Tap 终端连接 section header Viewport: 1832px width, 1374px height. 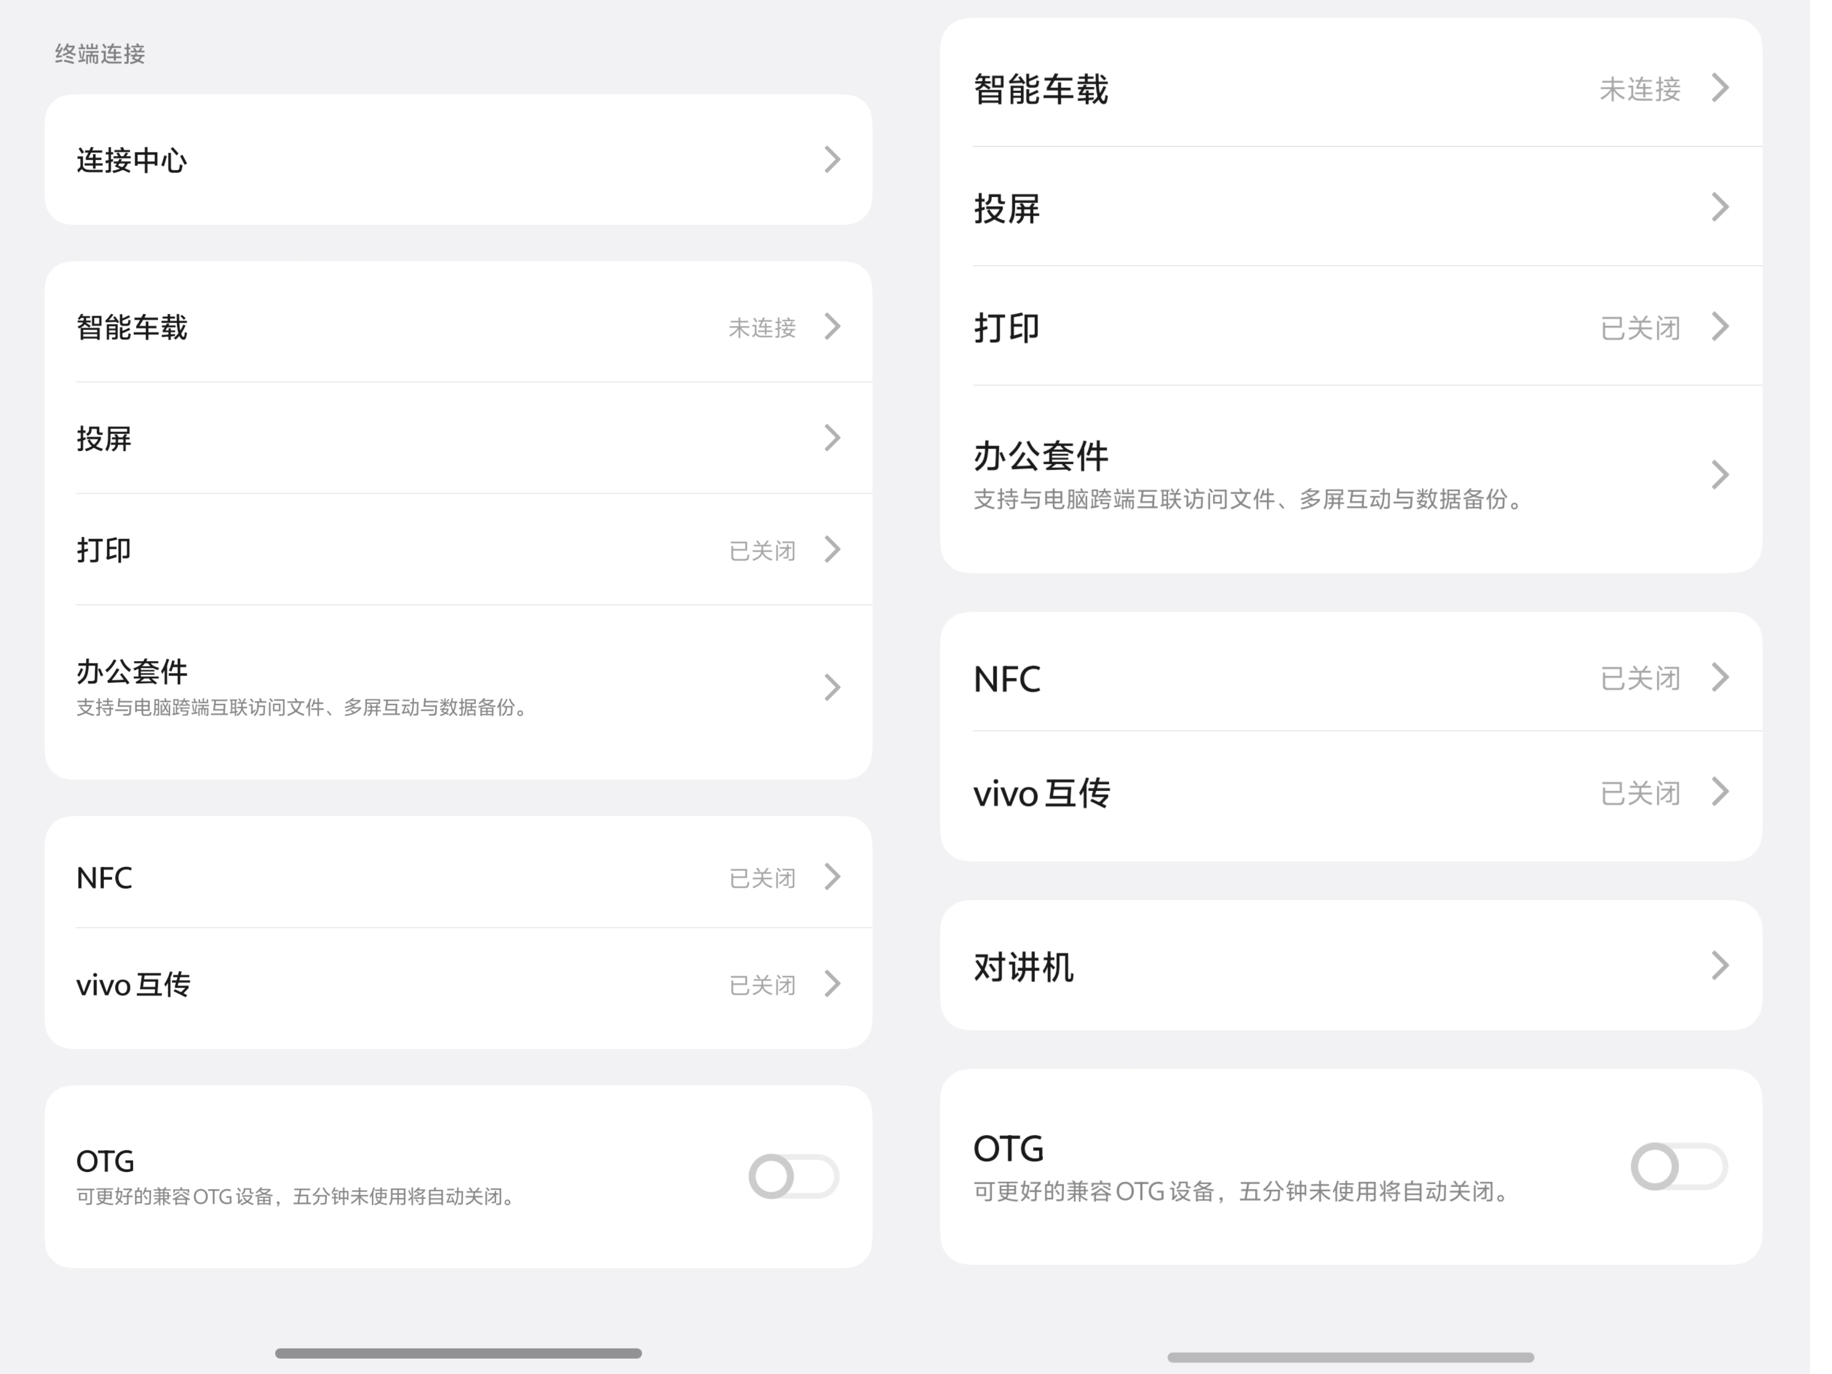click(x=100, y=54)
